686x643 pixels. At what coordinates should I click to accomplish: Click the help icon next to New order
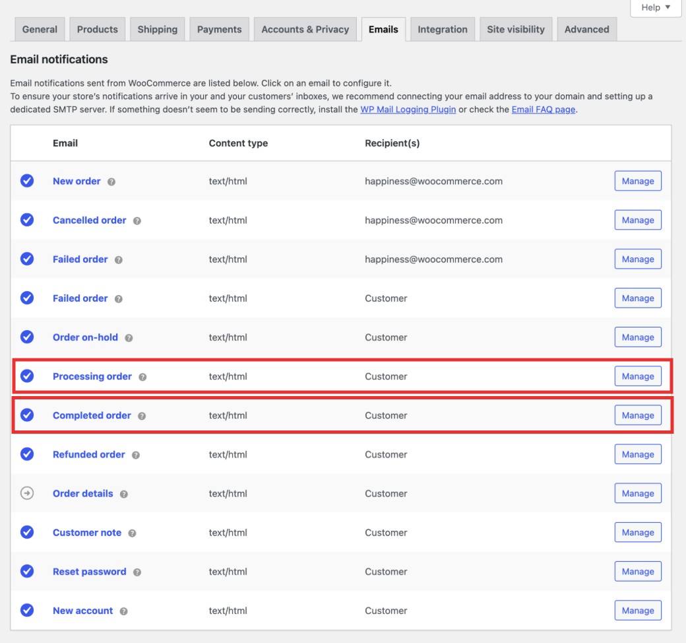coord(111,182)
